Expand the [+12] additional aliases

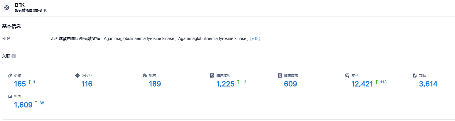pyautogui.click(x=255, y=38)
